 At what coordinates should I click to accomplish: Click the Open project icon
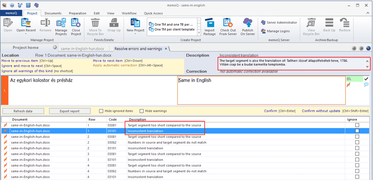(8, 23)
